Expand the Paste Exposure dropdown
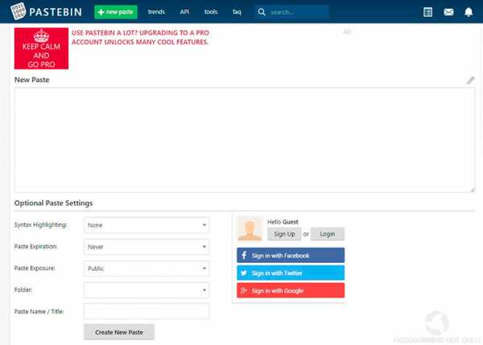 click(147, 269)
